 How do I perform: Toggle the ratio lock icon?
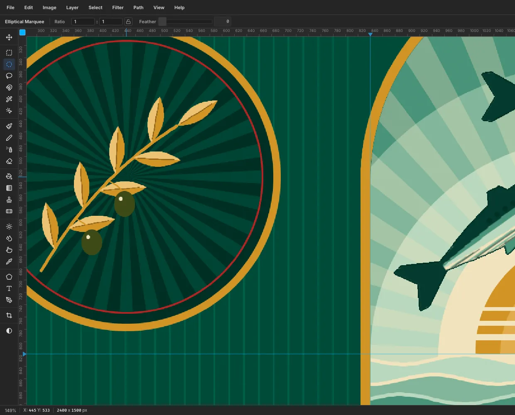tap(128, 22)
